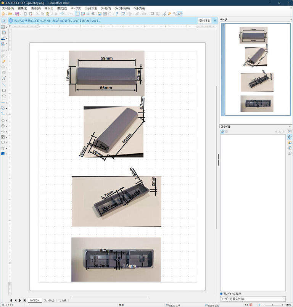Click the Undo arrow icon
293x307 pixels.
pyautogui.click(x=62, y=14)
